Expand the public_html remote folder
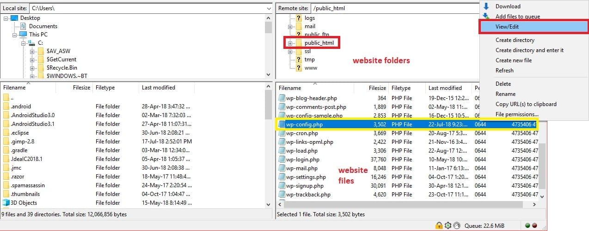Screen dimensions: 589x231 (290, 43)
